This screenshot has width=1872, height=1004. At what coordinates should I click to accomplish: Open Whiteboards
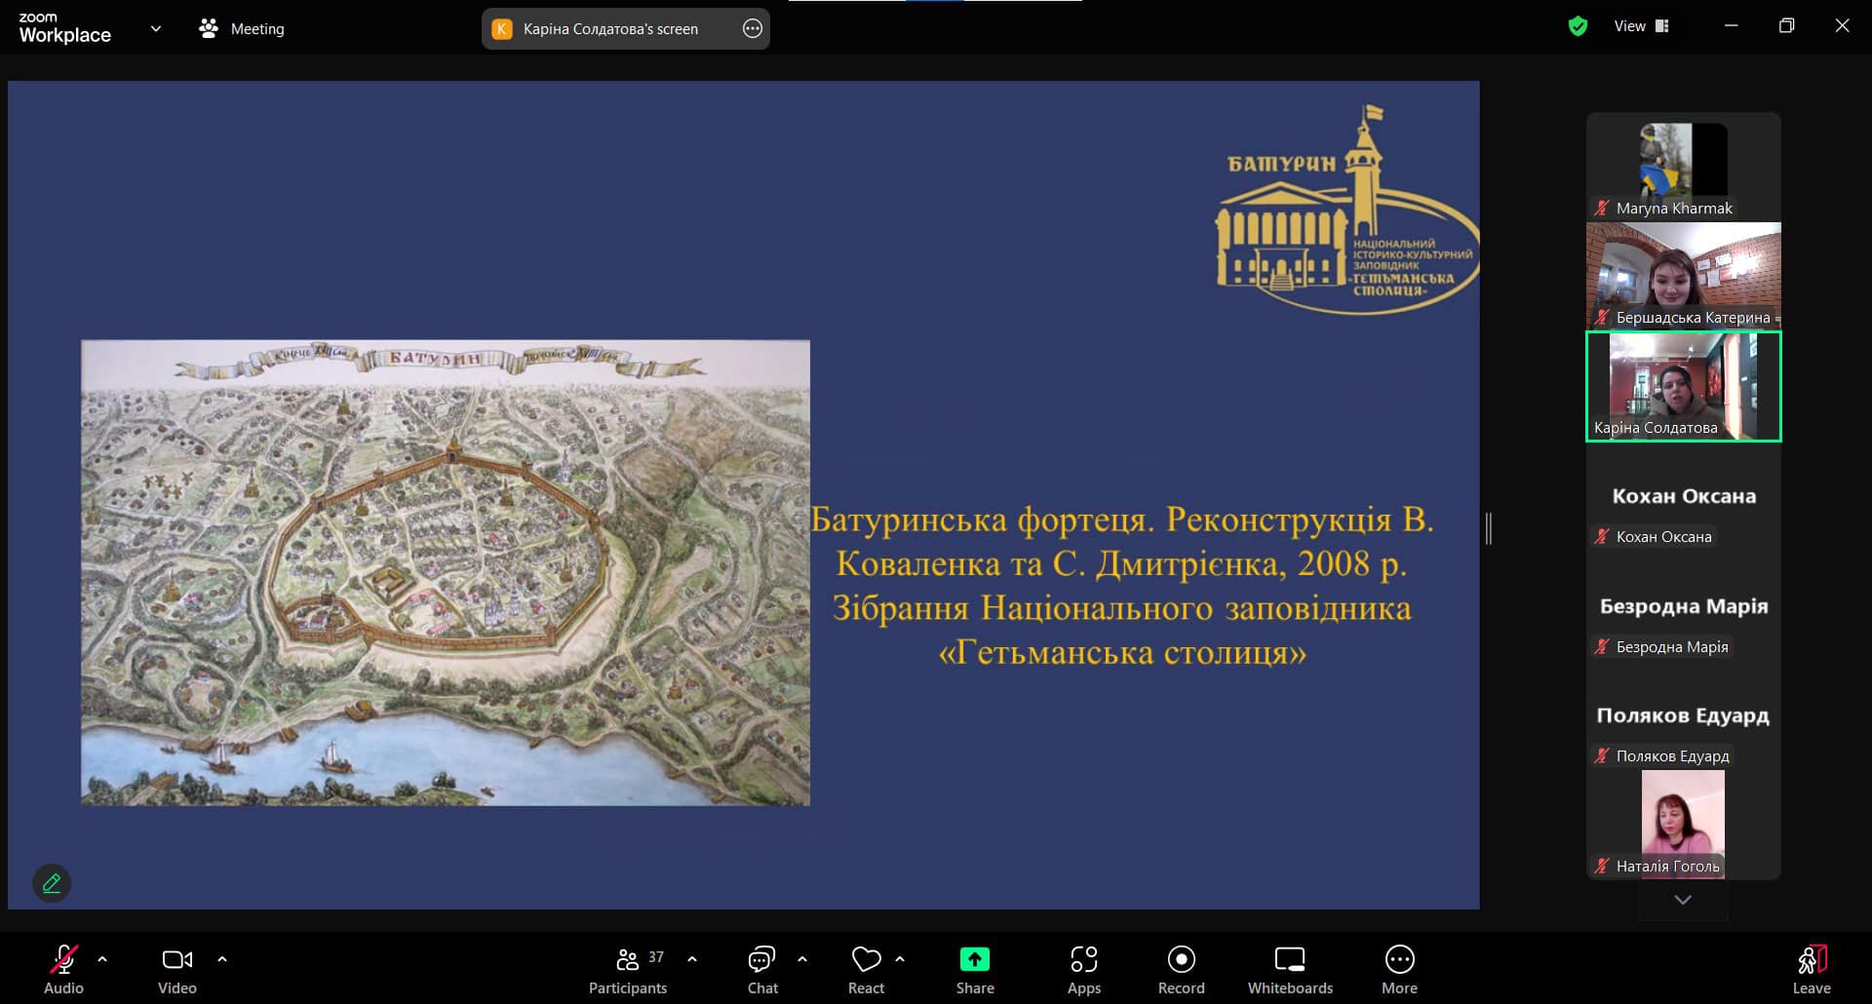(x=1290, y=969)
